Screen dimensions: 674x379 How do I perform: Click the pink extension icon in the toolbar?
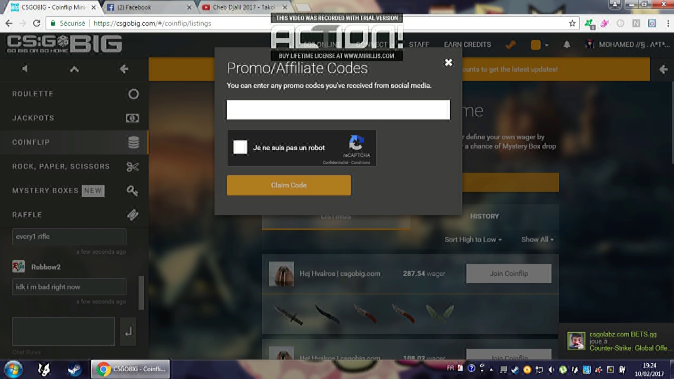pos(605,23)
